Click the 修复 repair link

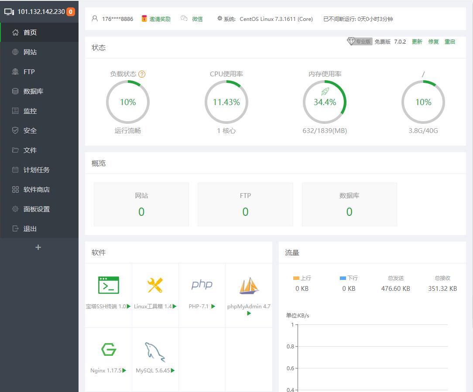coord(433,41)
